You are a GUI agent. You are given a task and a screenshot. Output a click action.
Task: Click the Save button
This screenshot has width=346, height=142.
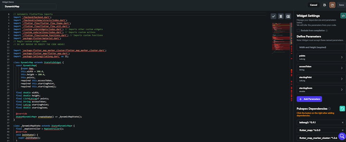(341, 5)
